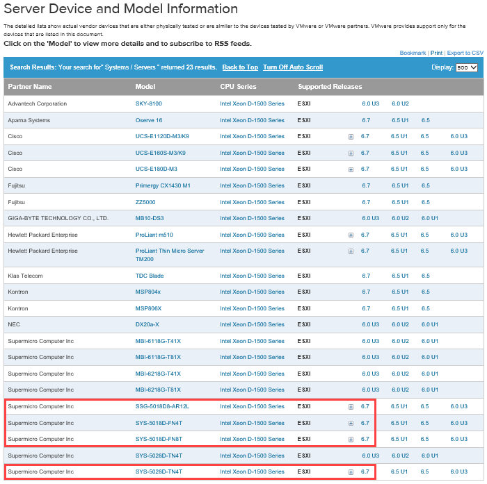
Task: Open ProLiant Thin Micro Server TM200 link
Action: (170, 255)
